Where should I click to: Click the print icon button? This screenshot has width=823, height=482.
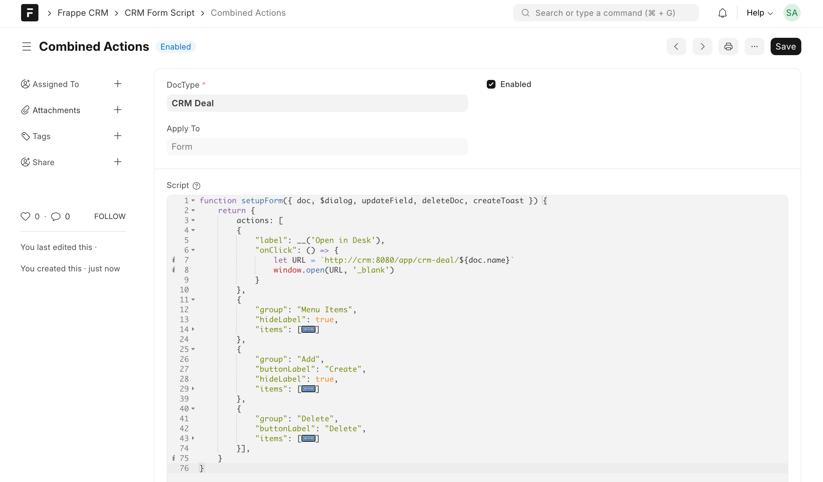click(728, 47)
